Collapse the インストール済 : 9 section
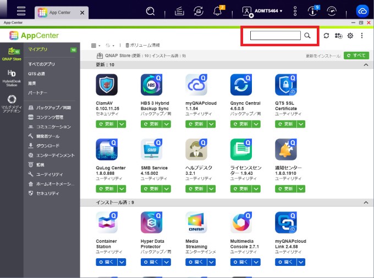This screenshot has width=374, height=278. [x=366, y=203]
